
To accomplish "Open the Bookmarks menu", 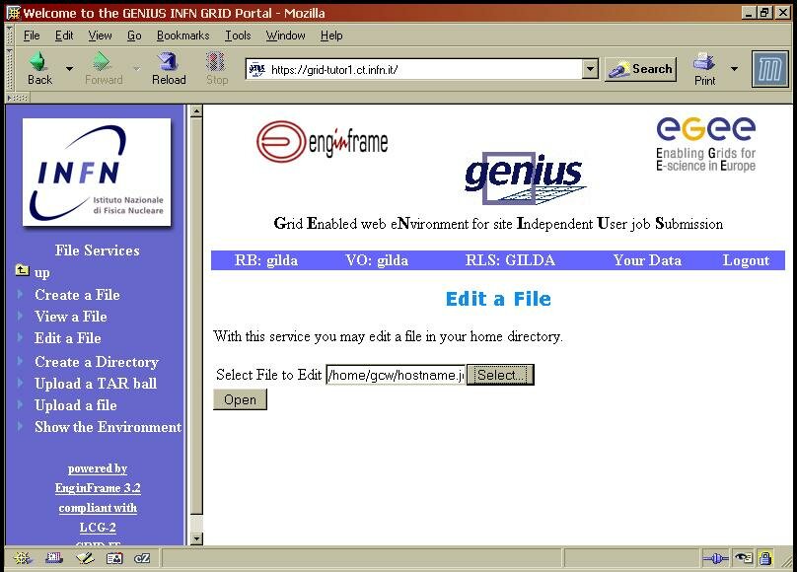I will coord(183,36).
